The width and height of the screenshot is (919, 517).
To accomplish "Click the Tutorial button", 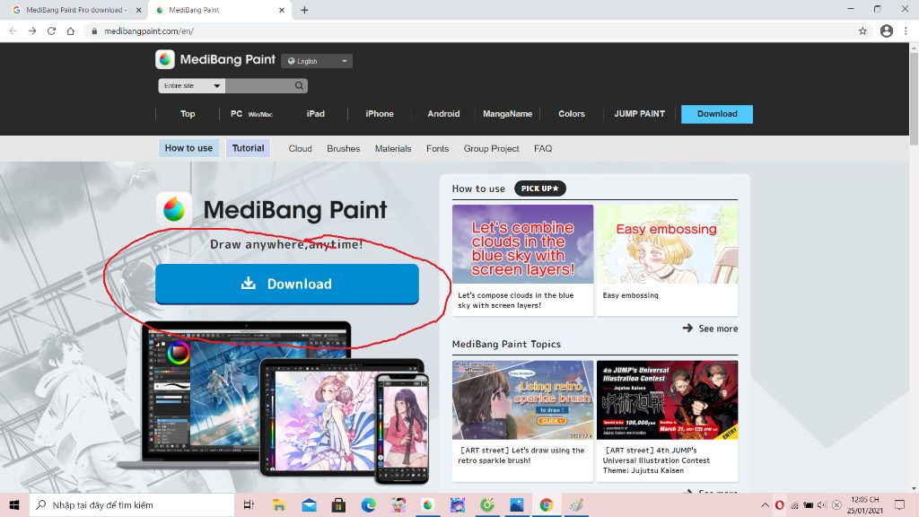I will [x=248, y=148].
